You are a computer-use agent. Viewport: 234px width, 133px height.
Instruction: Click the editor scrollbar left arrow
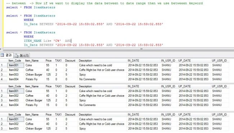pos(1,49)
